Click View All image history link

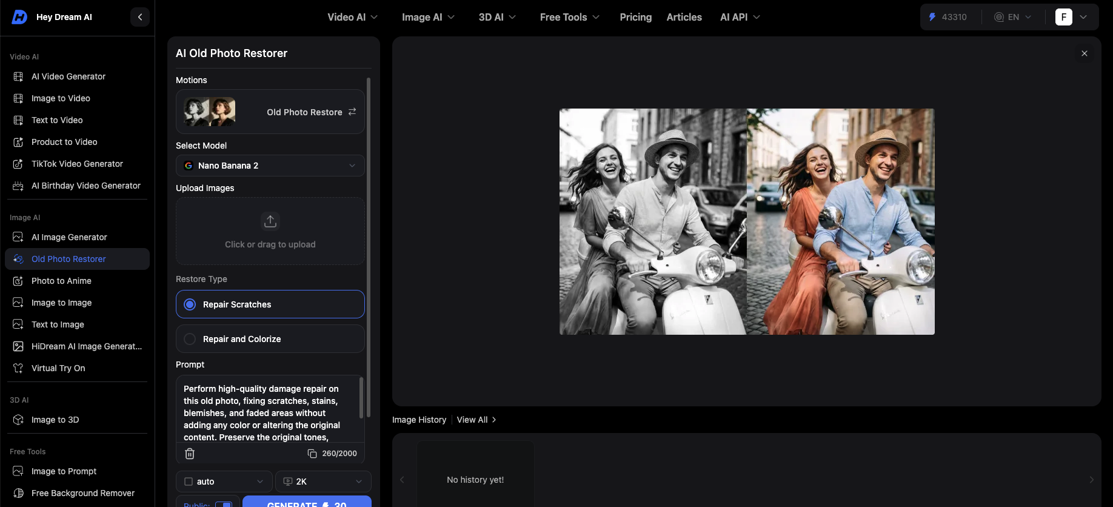pyautogui.click(x=476, y=420)
